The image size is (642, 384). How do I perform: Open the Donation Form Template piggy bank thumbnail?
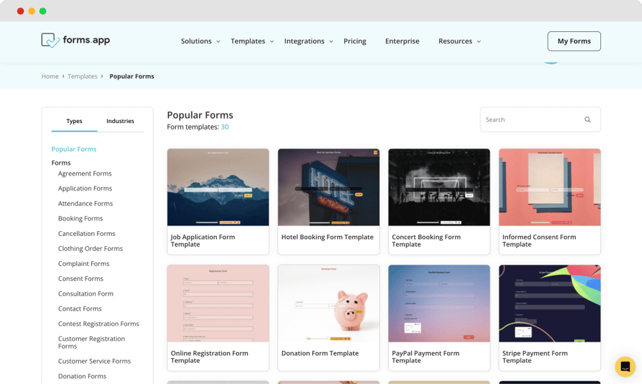pyautogui.click(x=328, y=303)
